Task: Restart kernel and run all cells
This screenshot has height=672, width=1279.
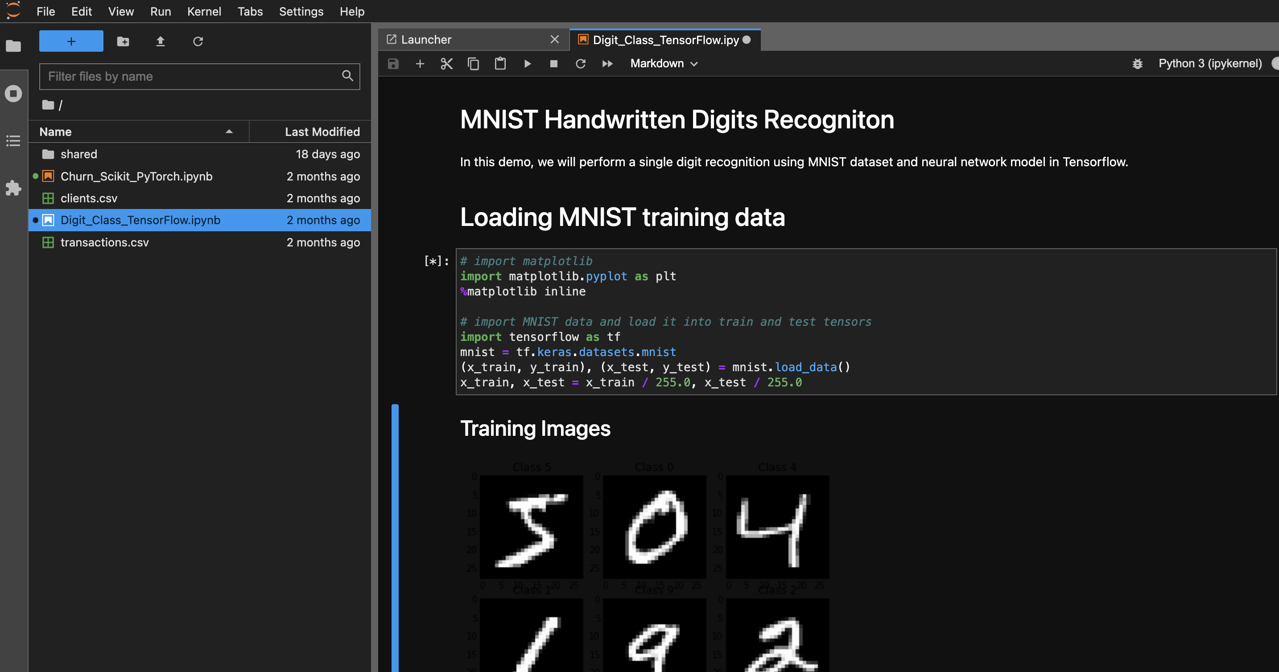Action: (607, 64)
